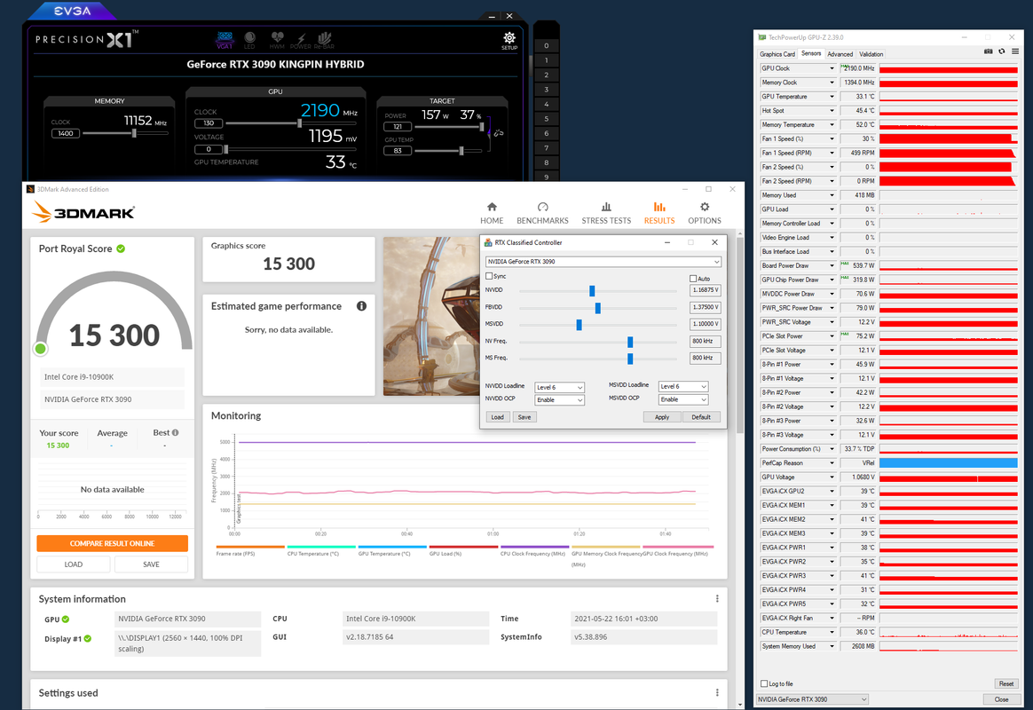This screenshot has height=710, width=1033.
Task: Click the POWER lightning icon in Precision X1
Action: point(301,40)
